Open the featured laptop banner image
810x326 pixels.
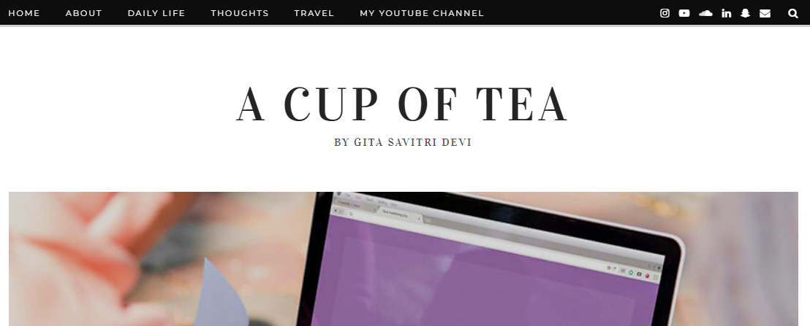[x=404, y=259]
